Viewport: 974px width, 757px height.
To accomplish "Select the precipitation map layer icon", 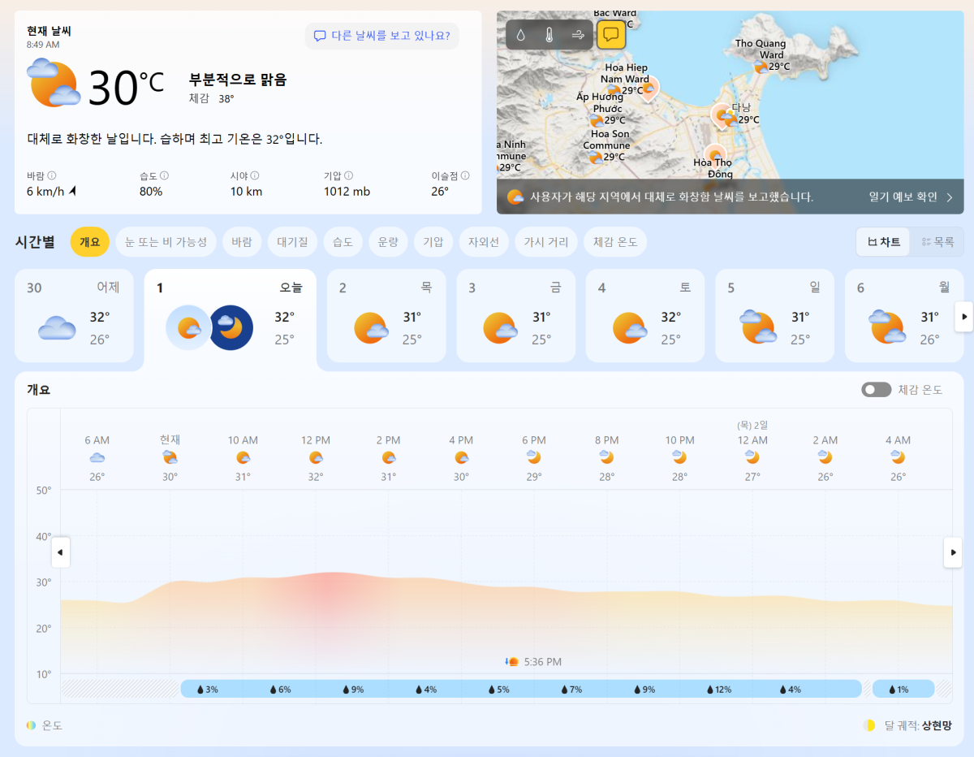I will 521,35.
